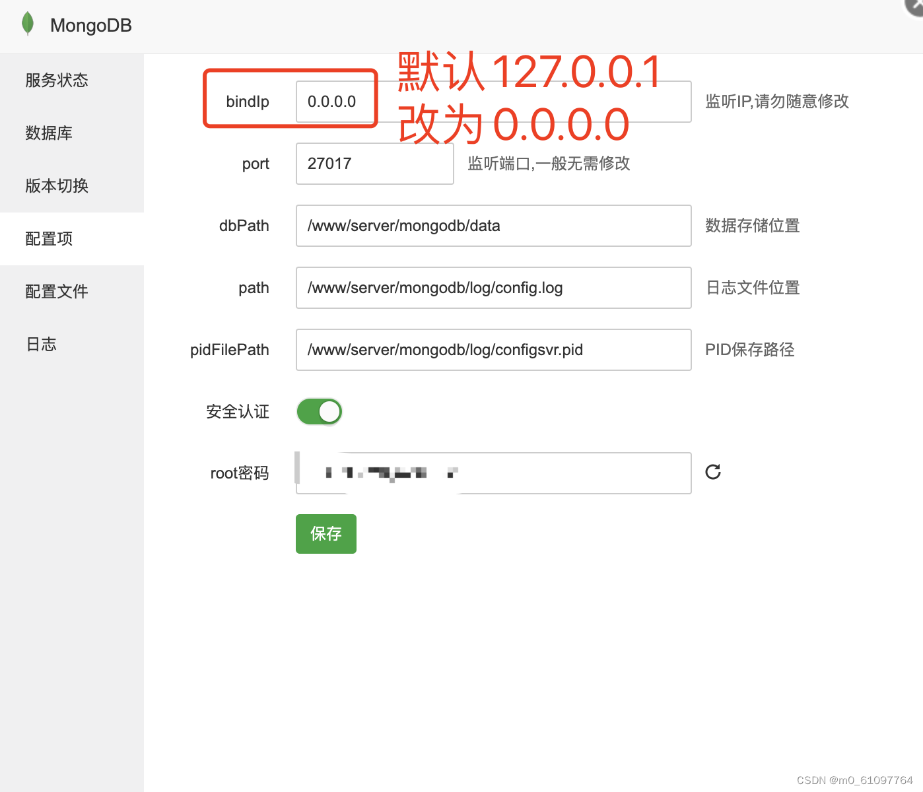Image resolution: width=923 pixels, height=792 pixels.
Task: Switch to the 版本切换 tab
Action: point(72,186)
